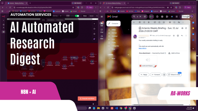Open Gemini sparkle icon in Gmail header

click(x=172, y=17)
